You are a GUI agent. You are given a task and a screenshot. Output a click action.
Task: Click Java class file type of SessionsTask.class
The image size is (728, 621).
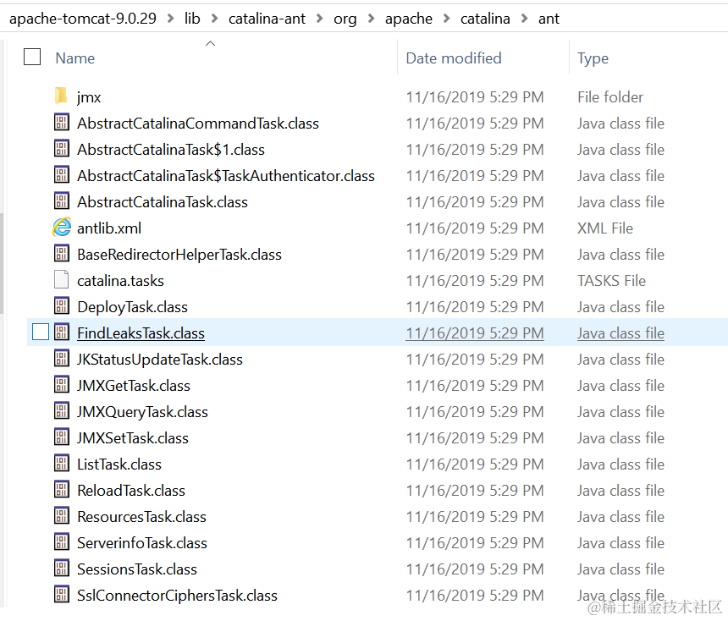coord(620,569)
